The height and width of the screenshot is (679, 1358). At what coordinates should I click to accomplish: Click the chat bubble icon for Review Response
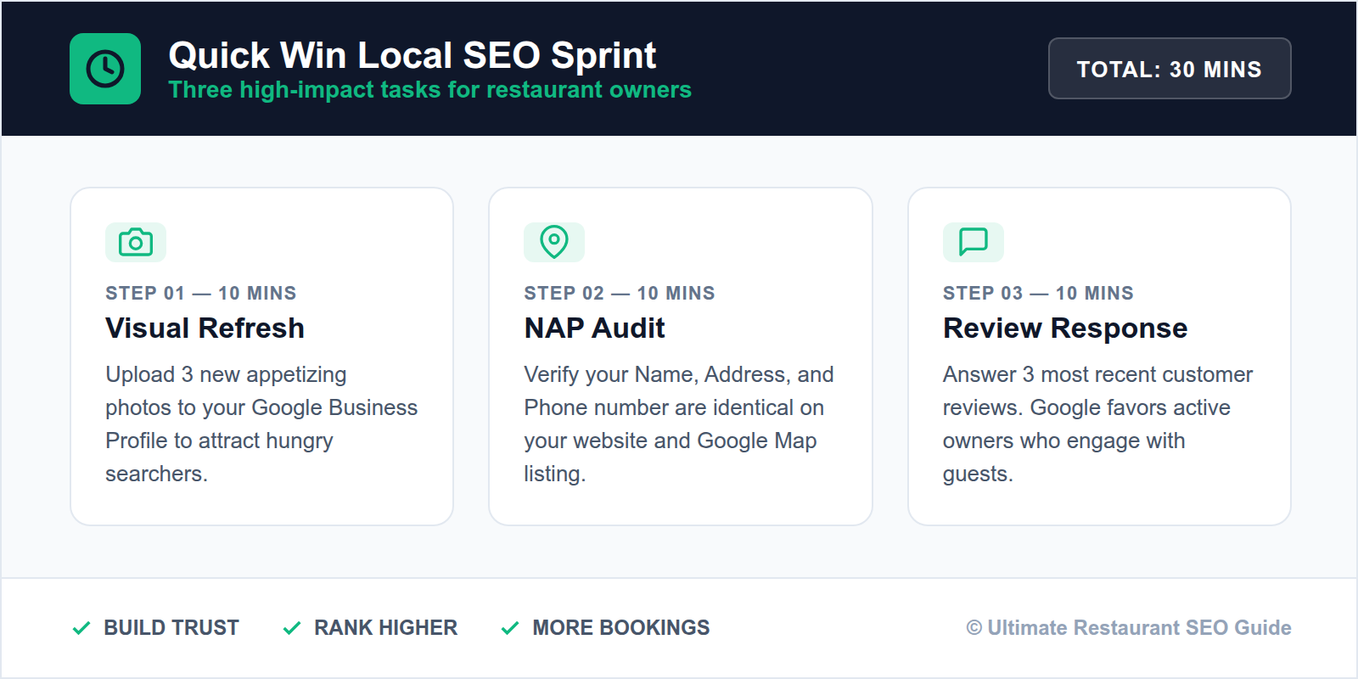[974, 242]
